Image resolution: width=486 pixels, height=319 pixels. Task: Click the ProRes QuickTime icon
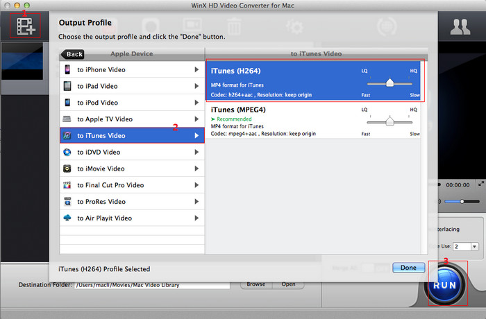[67, 201]
